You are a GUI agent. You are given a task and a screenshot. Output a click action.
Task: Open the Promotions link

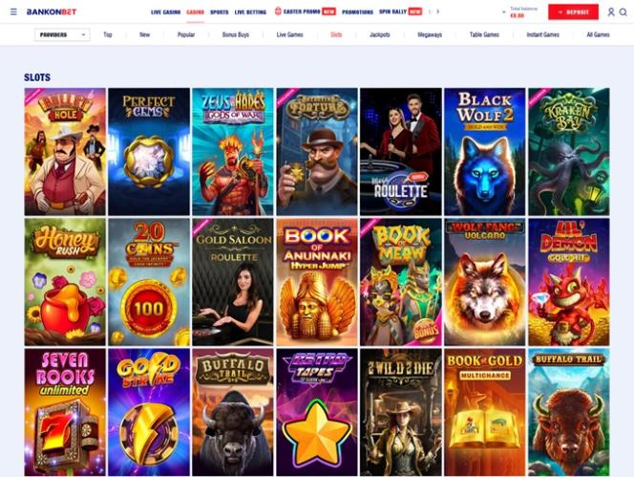(357, 12)
